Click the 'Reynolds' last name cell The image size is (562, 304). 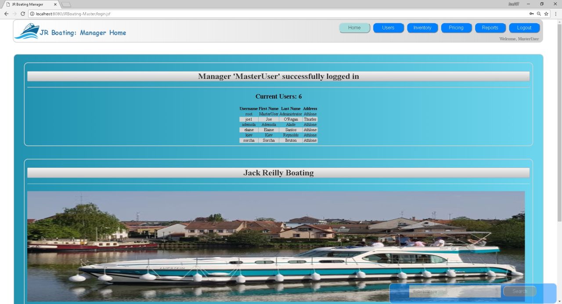[291, 135]
